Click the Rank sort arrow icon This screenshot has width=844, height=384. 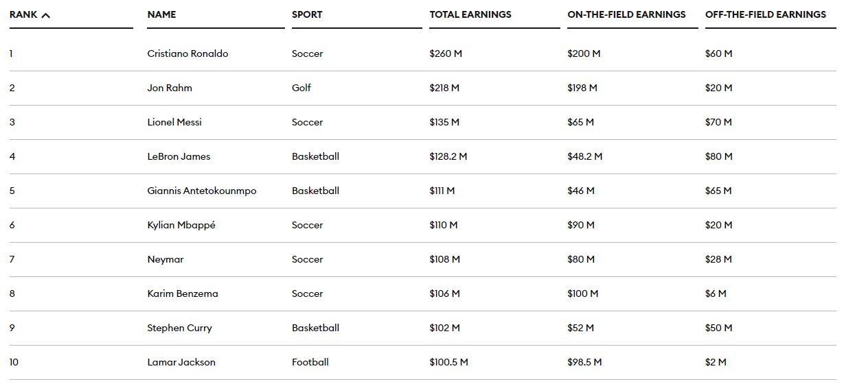click(46, 15)
